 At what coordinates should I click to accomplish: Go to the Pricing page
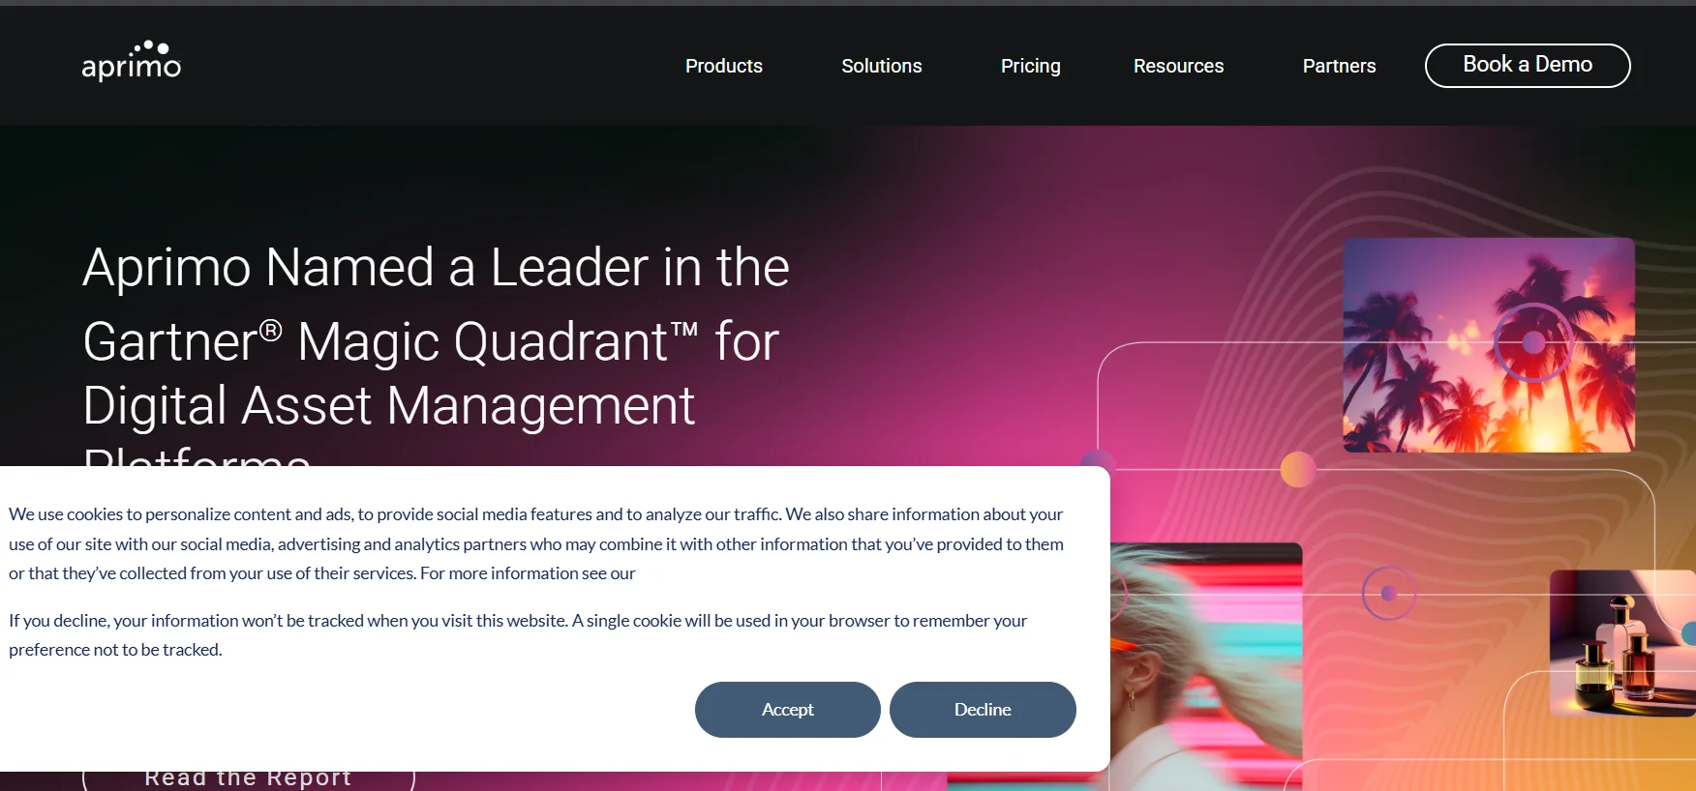(1030, 66)
